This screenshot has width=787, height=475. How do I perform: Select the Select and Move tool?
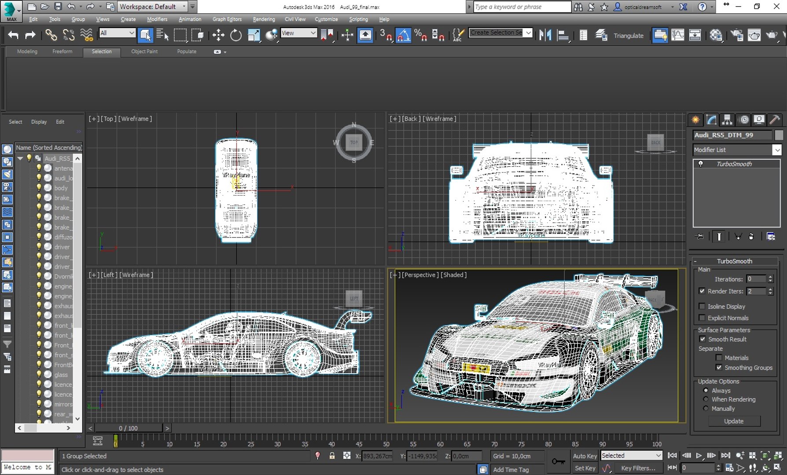coord(218,35)
